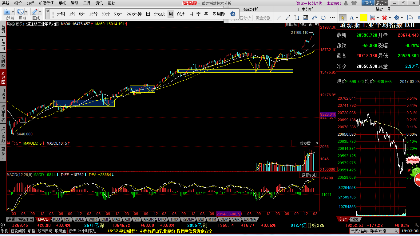Open the 扩展行情 menu
The height and width of the screenshot is (236, 420).
coord(46,3)
